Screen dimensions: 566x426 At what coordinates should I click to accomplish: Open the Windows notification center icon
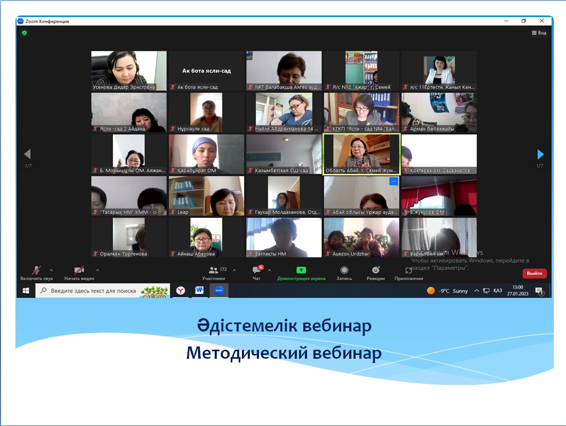539,291
